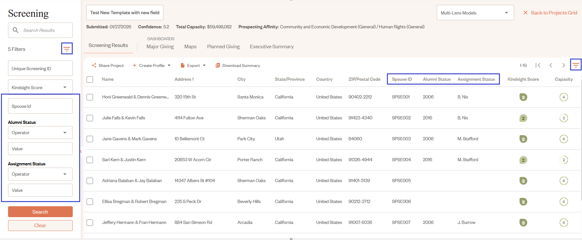
Task: Open the table column filter icon
Action: (576, 65)
